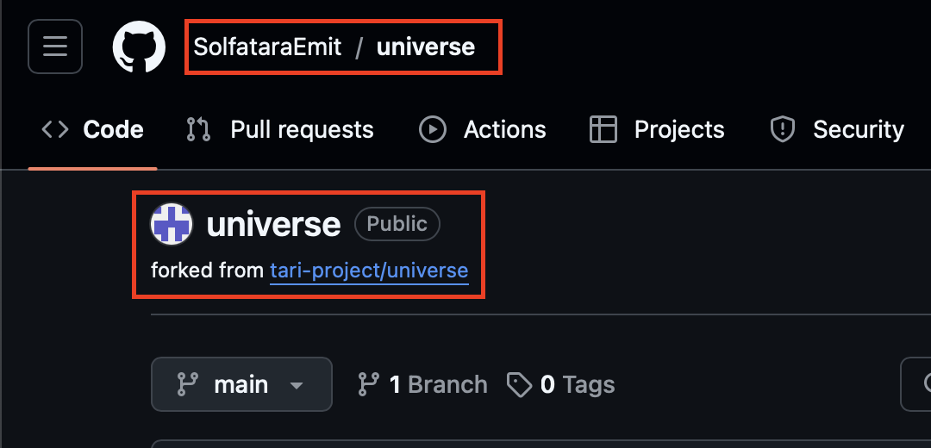Click the large universe repository title
The image size is (931, 448).
click(274, 224)
